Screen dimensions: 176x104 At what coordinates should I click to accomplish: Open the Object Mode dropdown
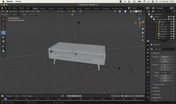tap(13, 11)
